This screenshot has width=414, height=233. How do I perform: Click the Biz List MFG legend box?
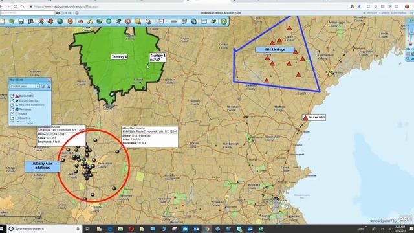pos(314,117)
